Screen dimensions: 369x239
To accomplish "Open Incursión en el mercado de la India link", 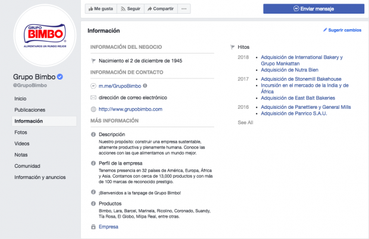I will [x=305, y=89].
